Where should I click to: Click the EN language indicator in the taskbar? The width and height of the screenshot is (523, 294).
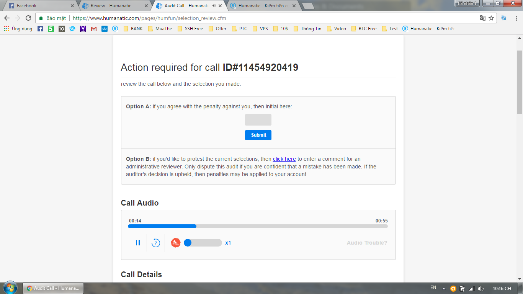433,288
